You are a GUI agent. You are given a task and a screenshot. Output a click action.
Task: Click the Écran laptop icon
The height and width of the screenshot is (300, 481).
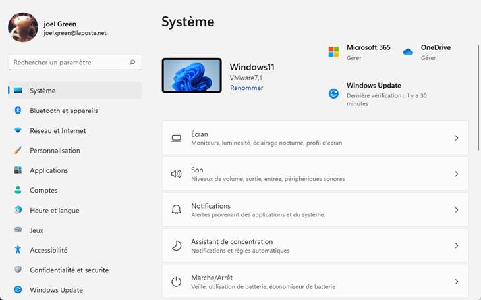(176, 138)
